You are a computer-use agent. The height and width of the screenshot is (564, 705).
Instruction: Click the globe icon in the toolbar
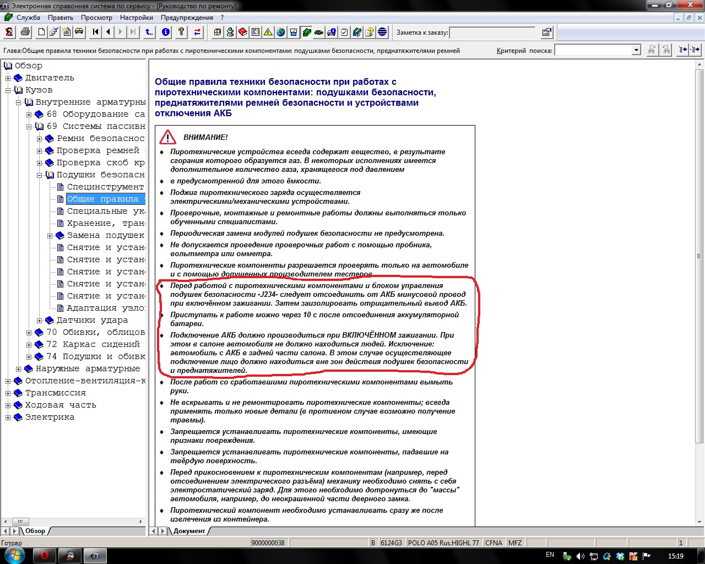[281, 32]
